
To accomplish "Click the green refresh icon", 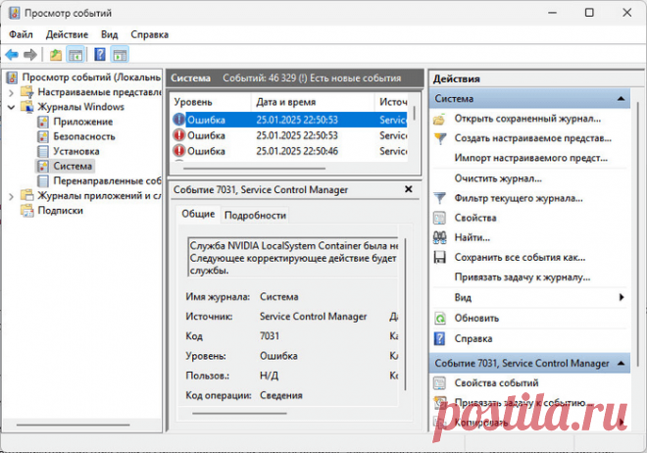I will tap(440, 318).
